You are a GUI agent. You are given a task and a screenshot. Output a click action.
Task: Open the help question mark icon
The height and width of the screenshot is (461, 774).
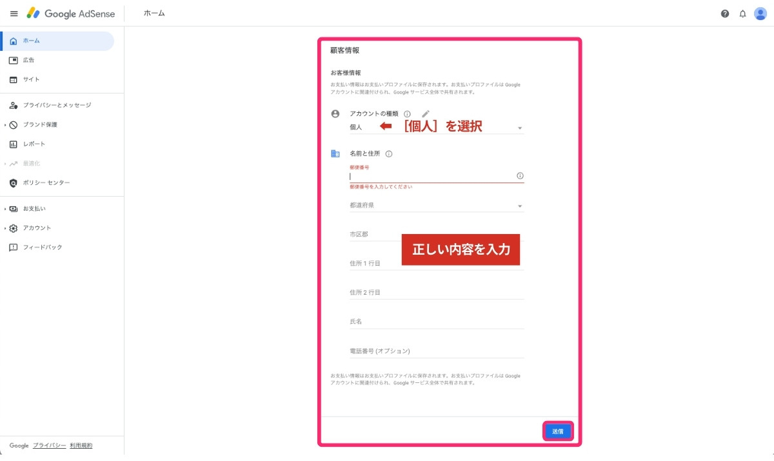[x=726, y=14]
